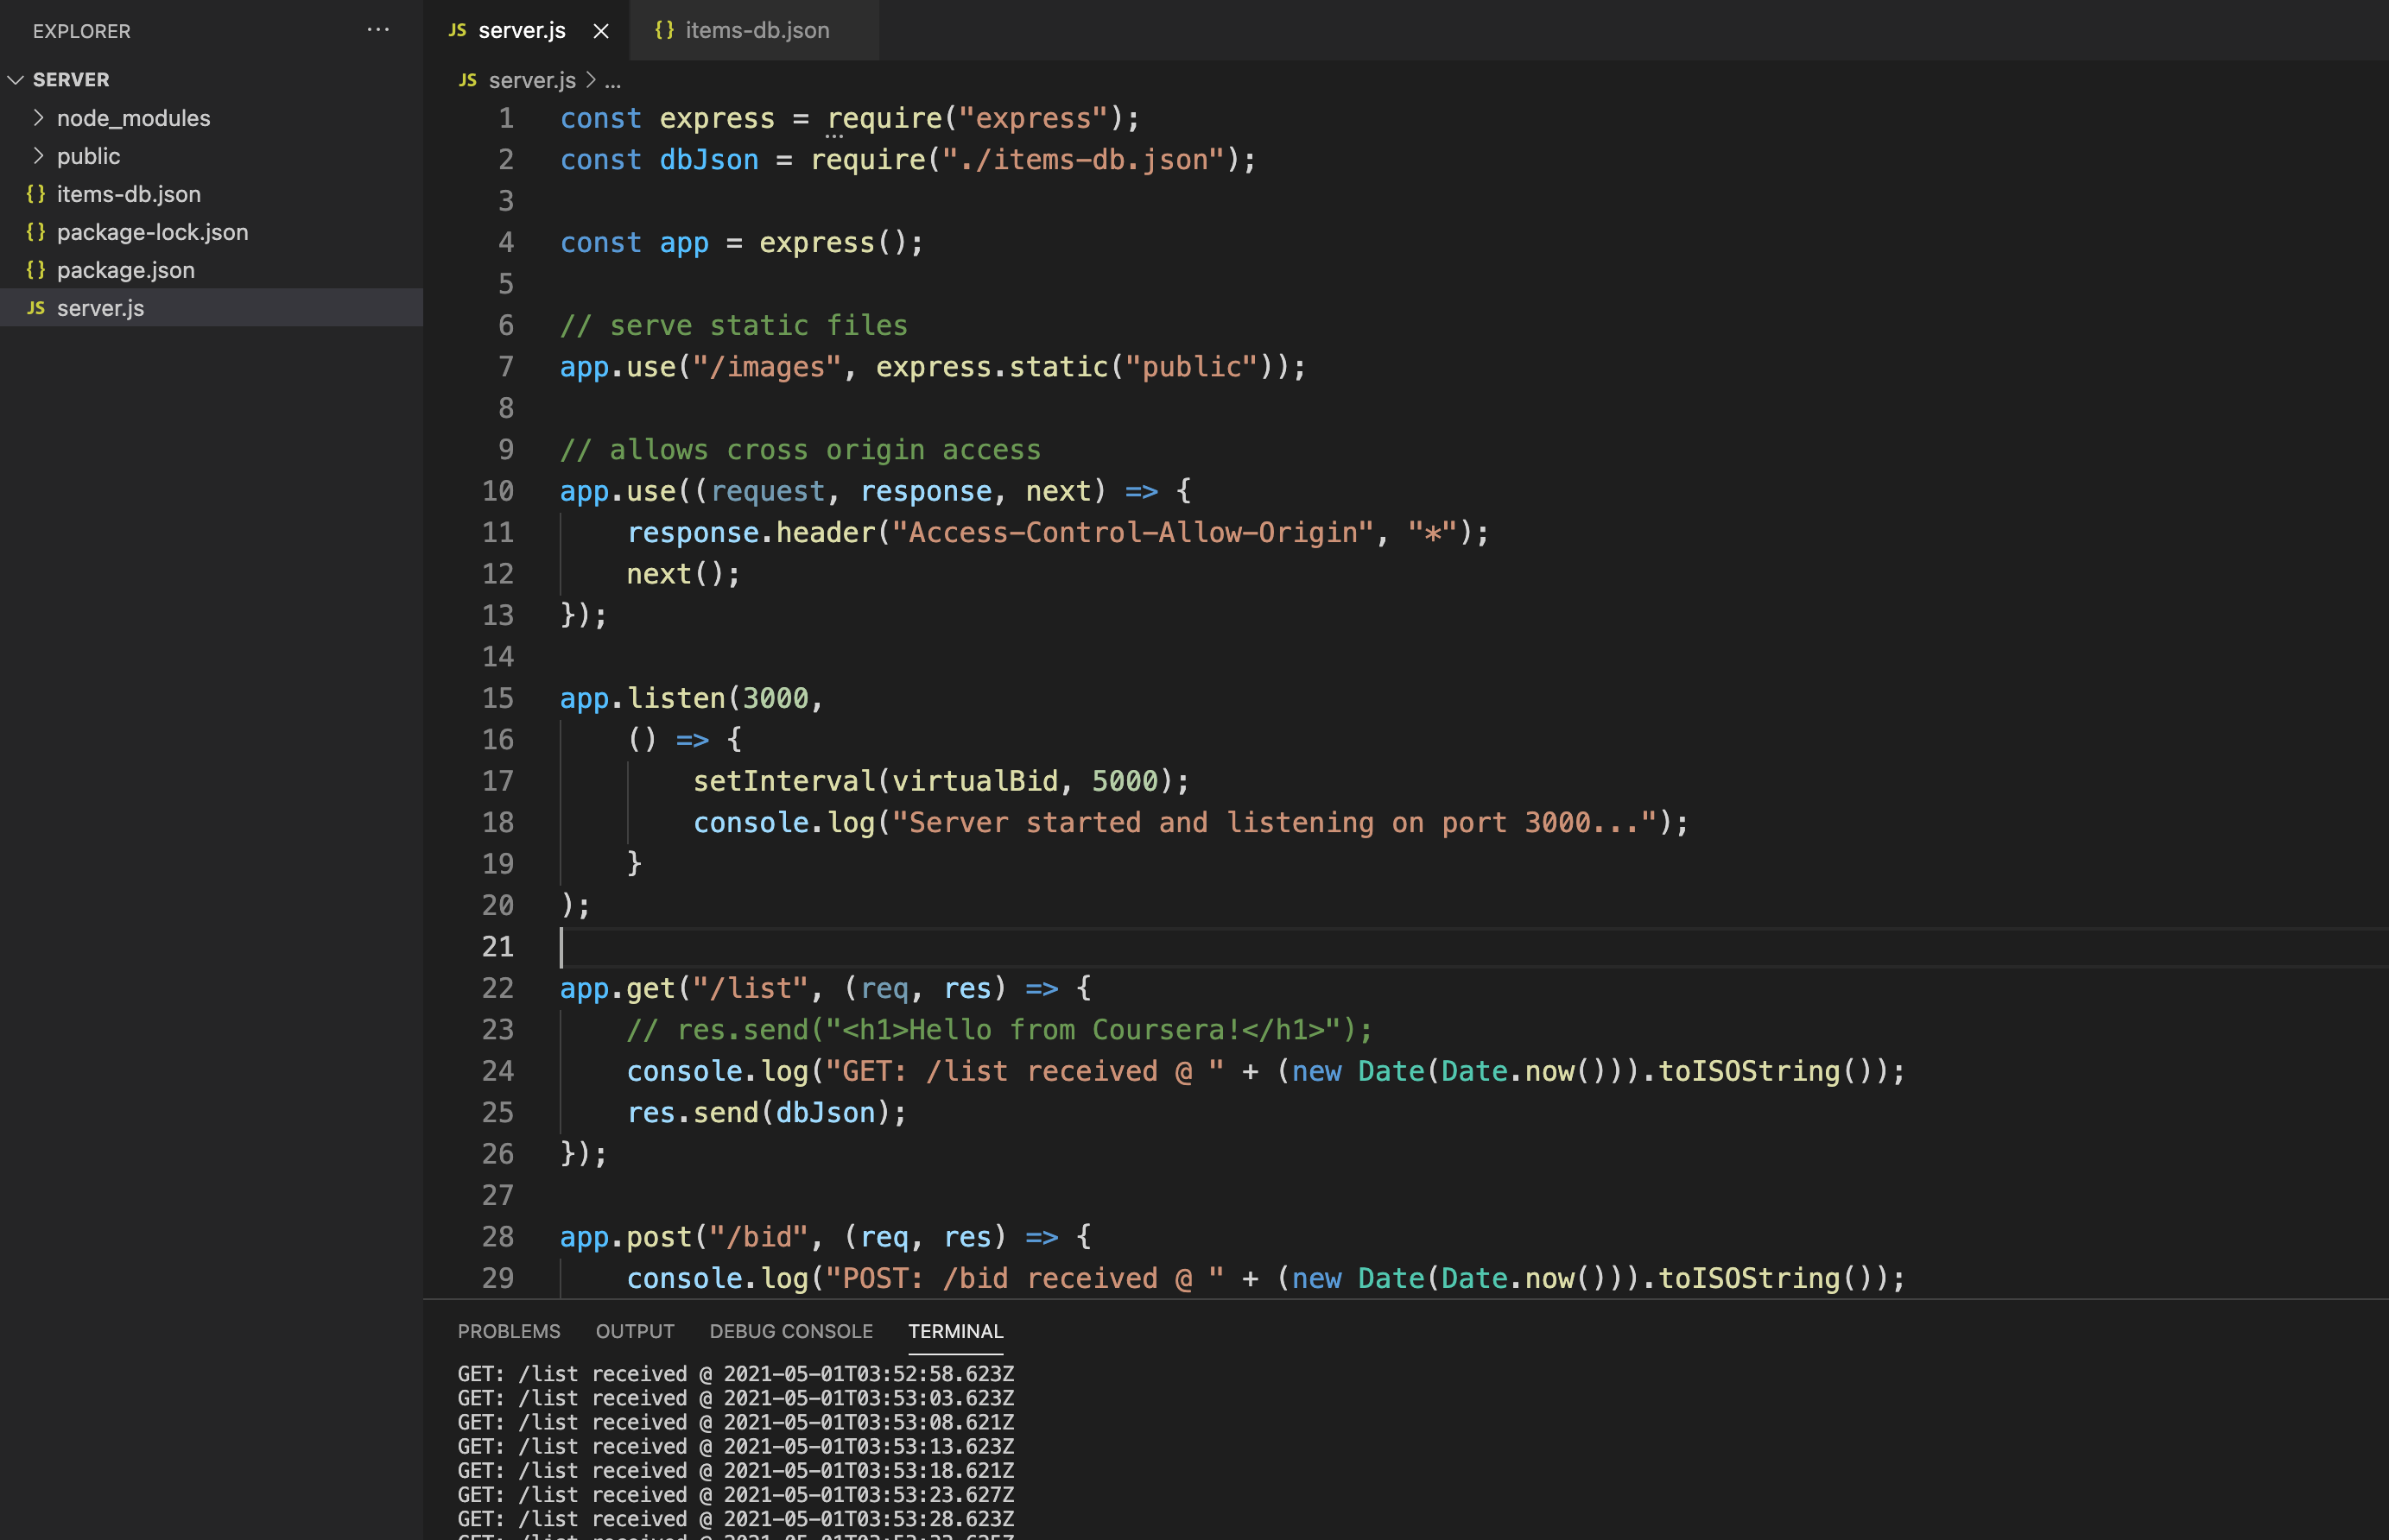Open Explorer more actions ellipsis menu
The height and width of the screenshot is (1540, 2389).
coord(377,30)
